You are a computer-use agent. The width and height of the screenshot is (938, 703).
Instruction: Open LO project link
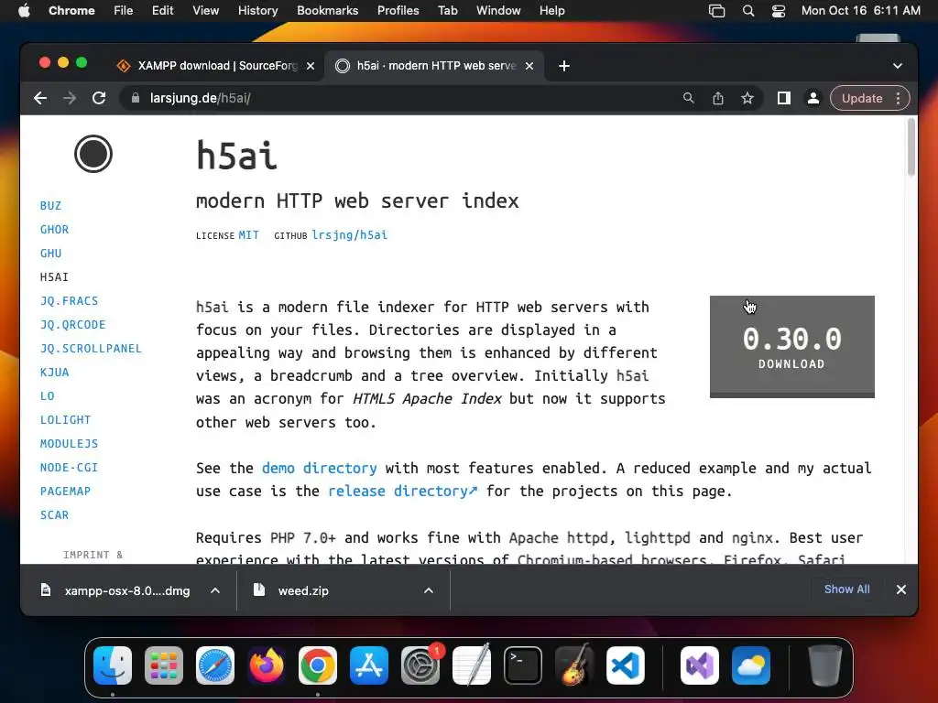(48, 395)
